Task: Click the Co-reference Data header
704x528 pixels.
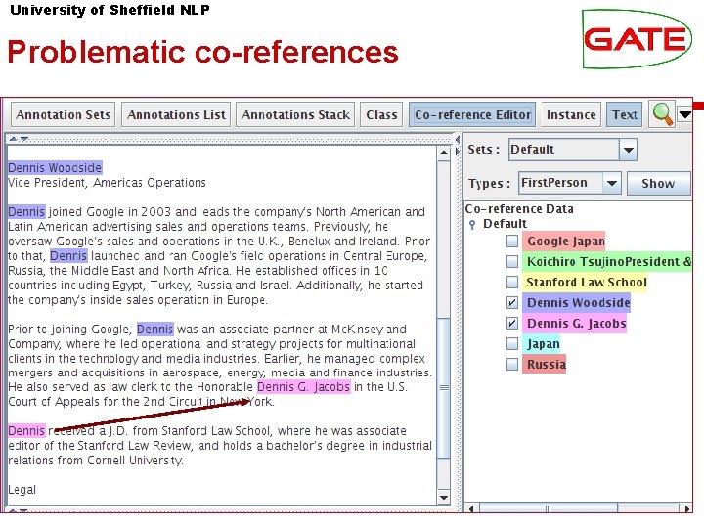Action: tap(519, 209)
